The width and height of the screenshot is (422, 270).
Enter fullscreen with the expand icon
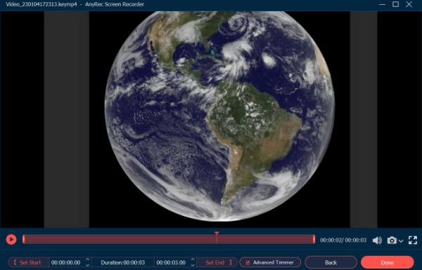(x=413, y=240)
